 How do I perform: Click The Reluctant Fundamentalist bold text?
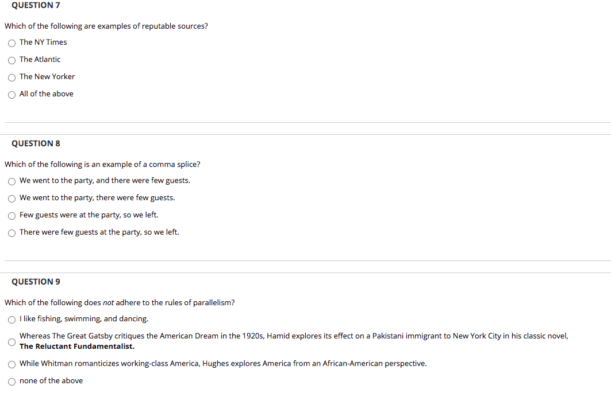point(77,347)
